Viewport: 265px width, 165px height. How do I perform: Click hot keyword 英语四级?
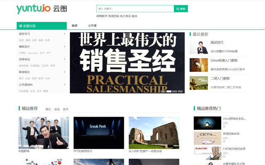tap(113, 16)
